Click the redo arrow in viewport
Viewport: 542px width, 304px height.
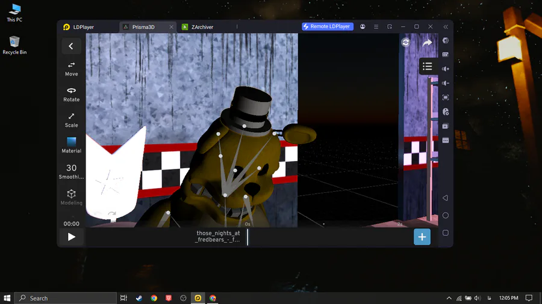(x=427, y=43)
